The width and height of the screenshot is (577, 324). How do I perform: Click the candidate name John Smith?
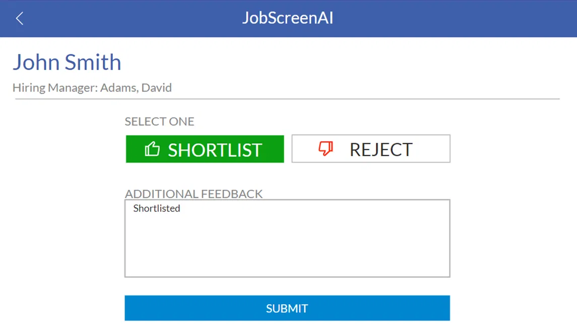click(67, 62)
